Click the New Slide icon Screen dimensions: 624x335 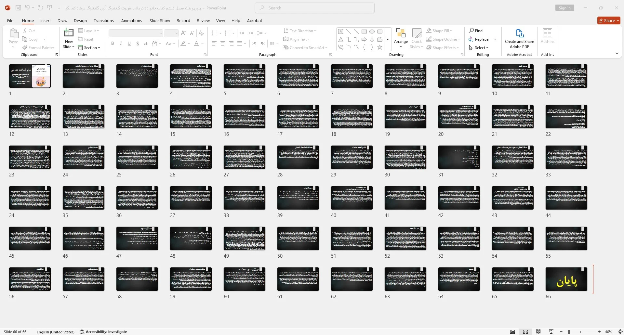(x=69, y=32)
